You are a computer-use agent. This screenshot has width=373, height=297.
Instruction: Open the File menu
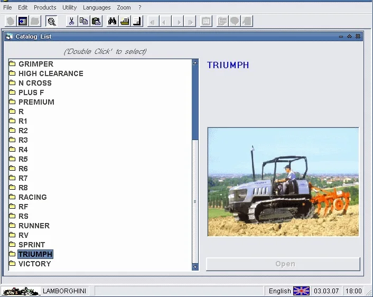tap(7, 7)
